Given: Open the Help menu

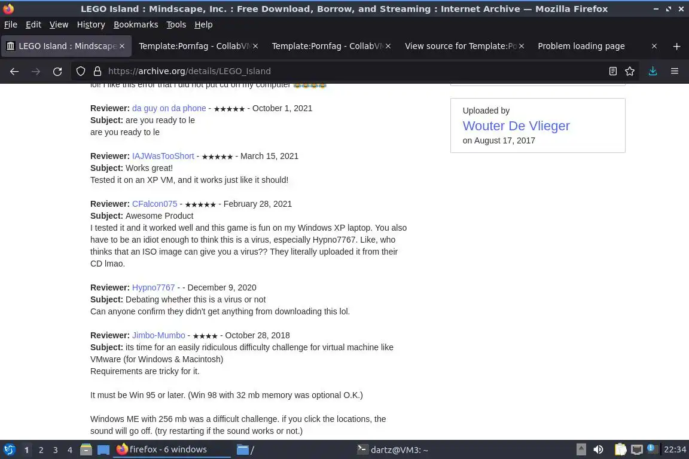Looking at the screenshot, I should (x=203, y=25).
